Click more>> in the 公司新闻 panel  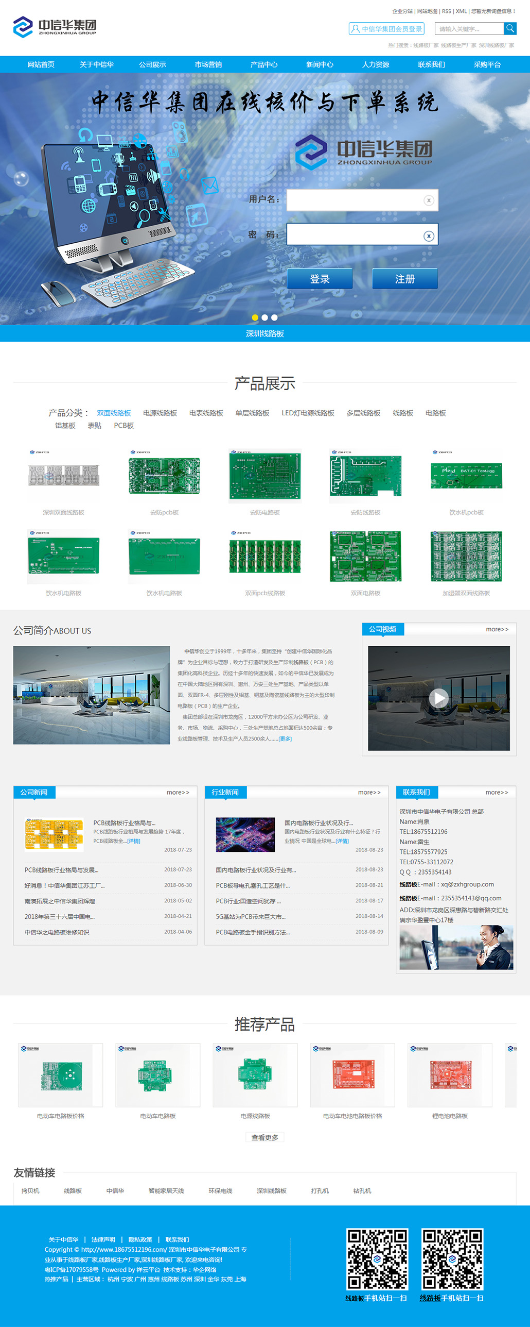(178, 792)
